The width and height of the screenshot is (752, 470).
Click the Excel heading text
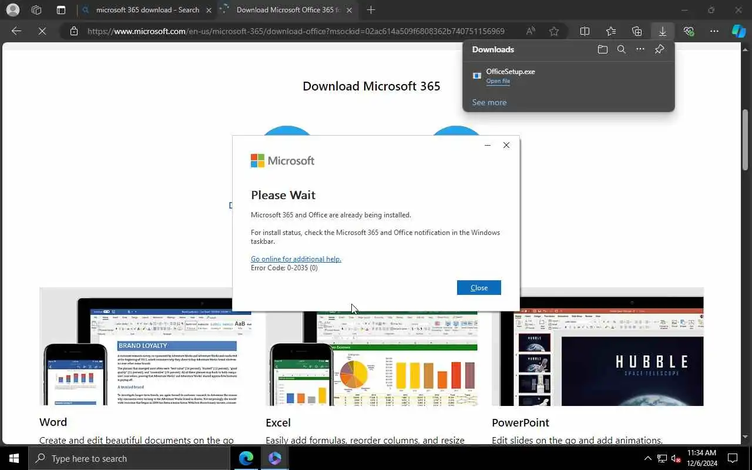click(278, 422)
